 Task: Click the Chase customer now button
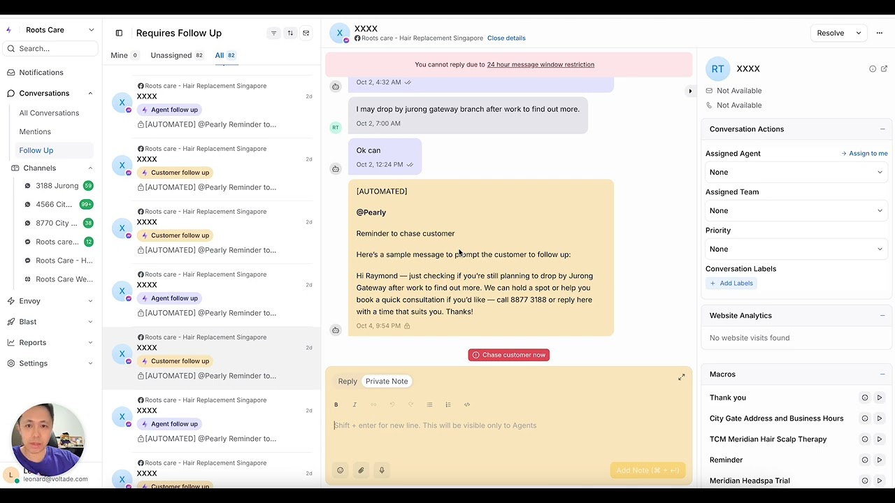(509, 355)
